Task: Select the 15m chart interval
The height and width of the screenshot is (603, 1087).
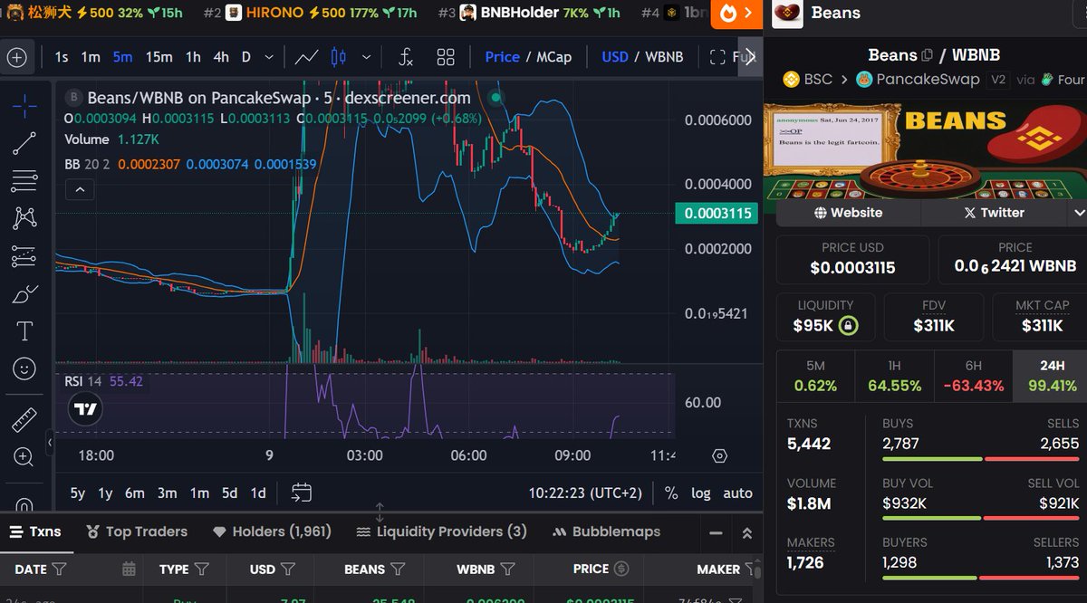Action: point(159,57)
